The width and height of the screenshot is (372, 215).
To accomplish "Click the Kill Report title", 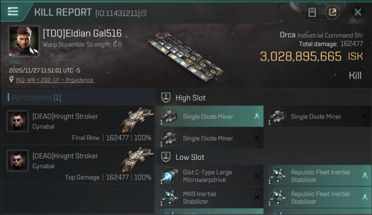I will (63, 12).
